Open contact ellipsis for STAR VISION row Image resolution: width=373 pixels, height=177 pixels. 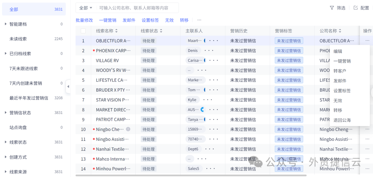pos(208,100)
